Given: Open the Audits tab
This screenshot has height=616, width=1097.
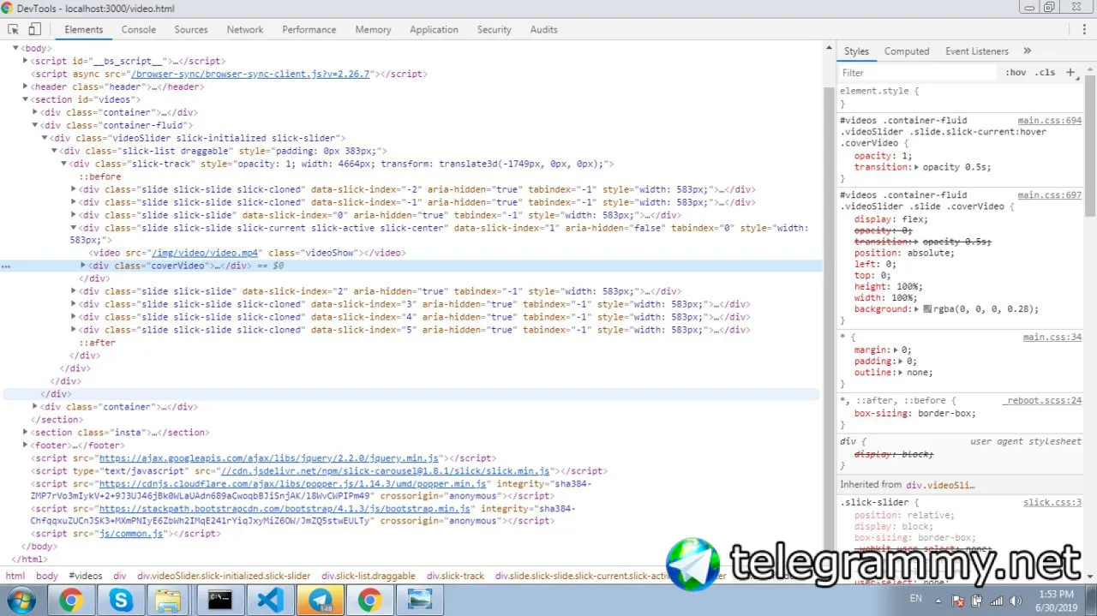Looking at the screenshot, I should (543, 29).
